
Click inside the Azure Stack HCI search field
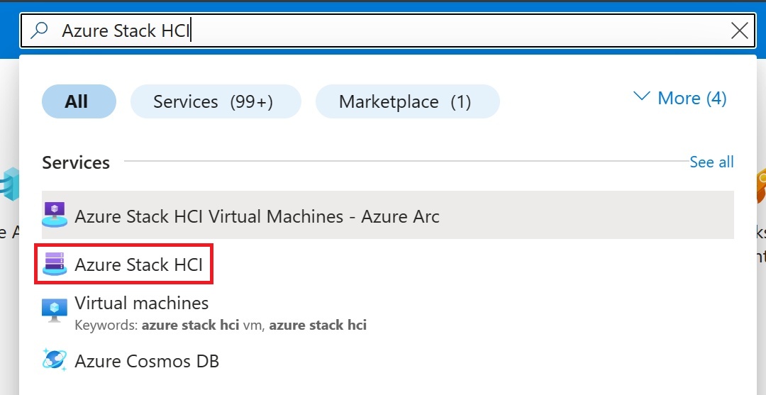[387, 30]
